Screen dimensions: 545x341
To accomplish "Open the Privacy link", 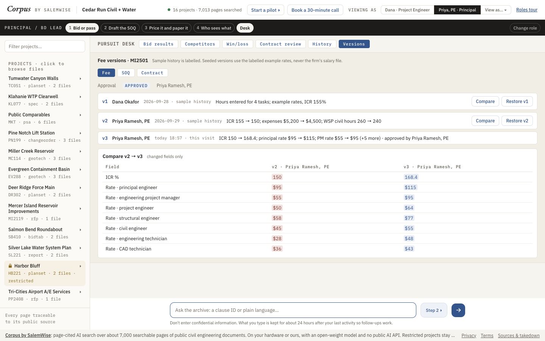I will pos(469,335).
